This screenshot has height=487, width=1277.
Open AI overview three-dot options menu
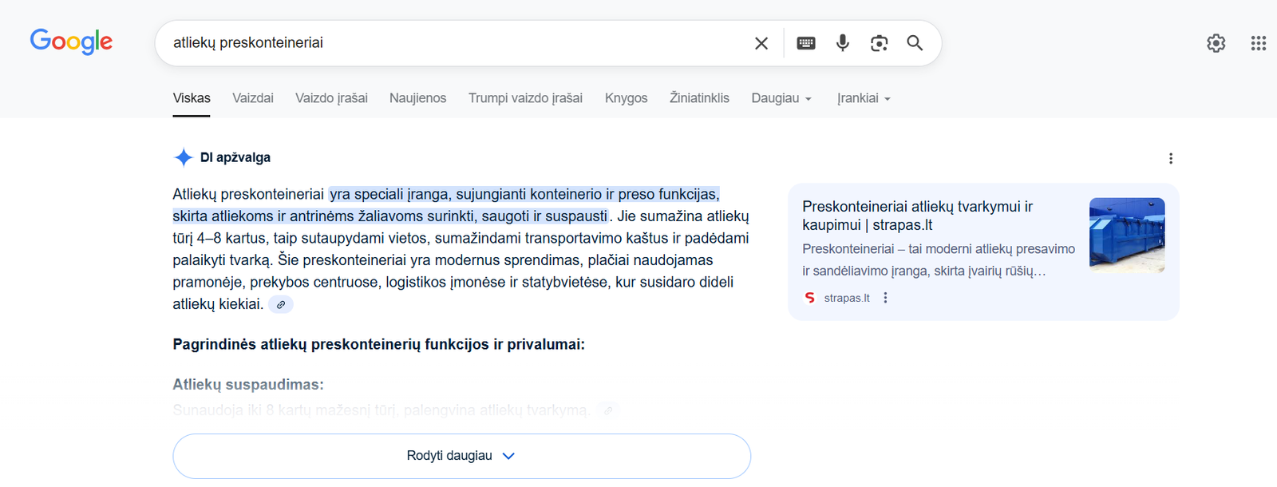(1170, 158)
